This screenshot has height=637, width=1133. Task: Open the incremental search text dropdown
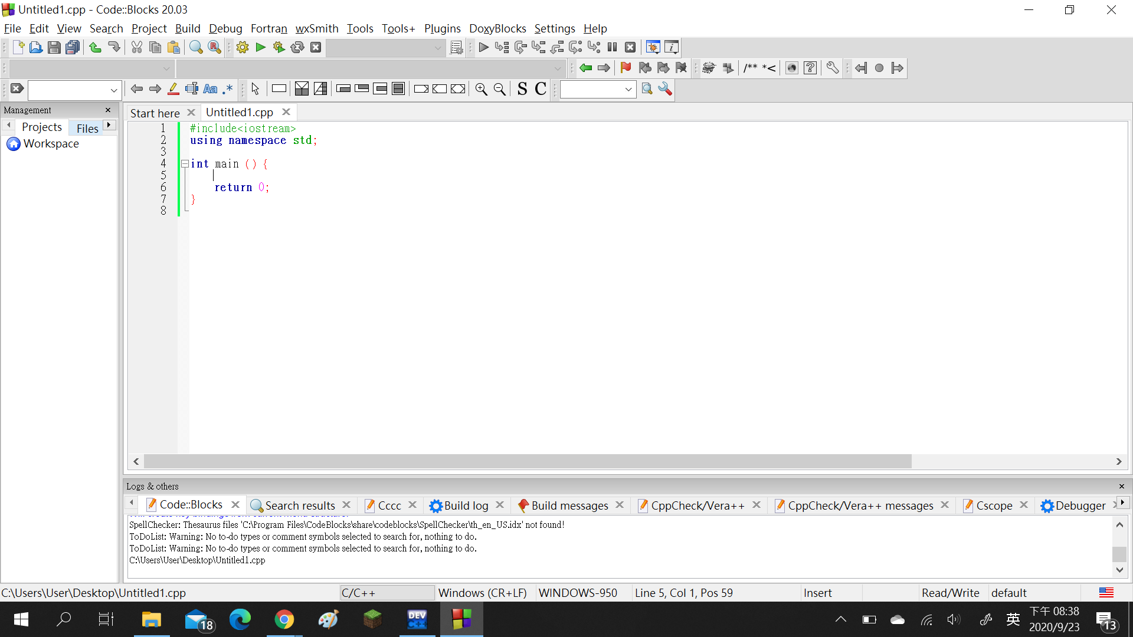pyautogui.click(x=113, y=90)
